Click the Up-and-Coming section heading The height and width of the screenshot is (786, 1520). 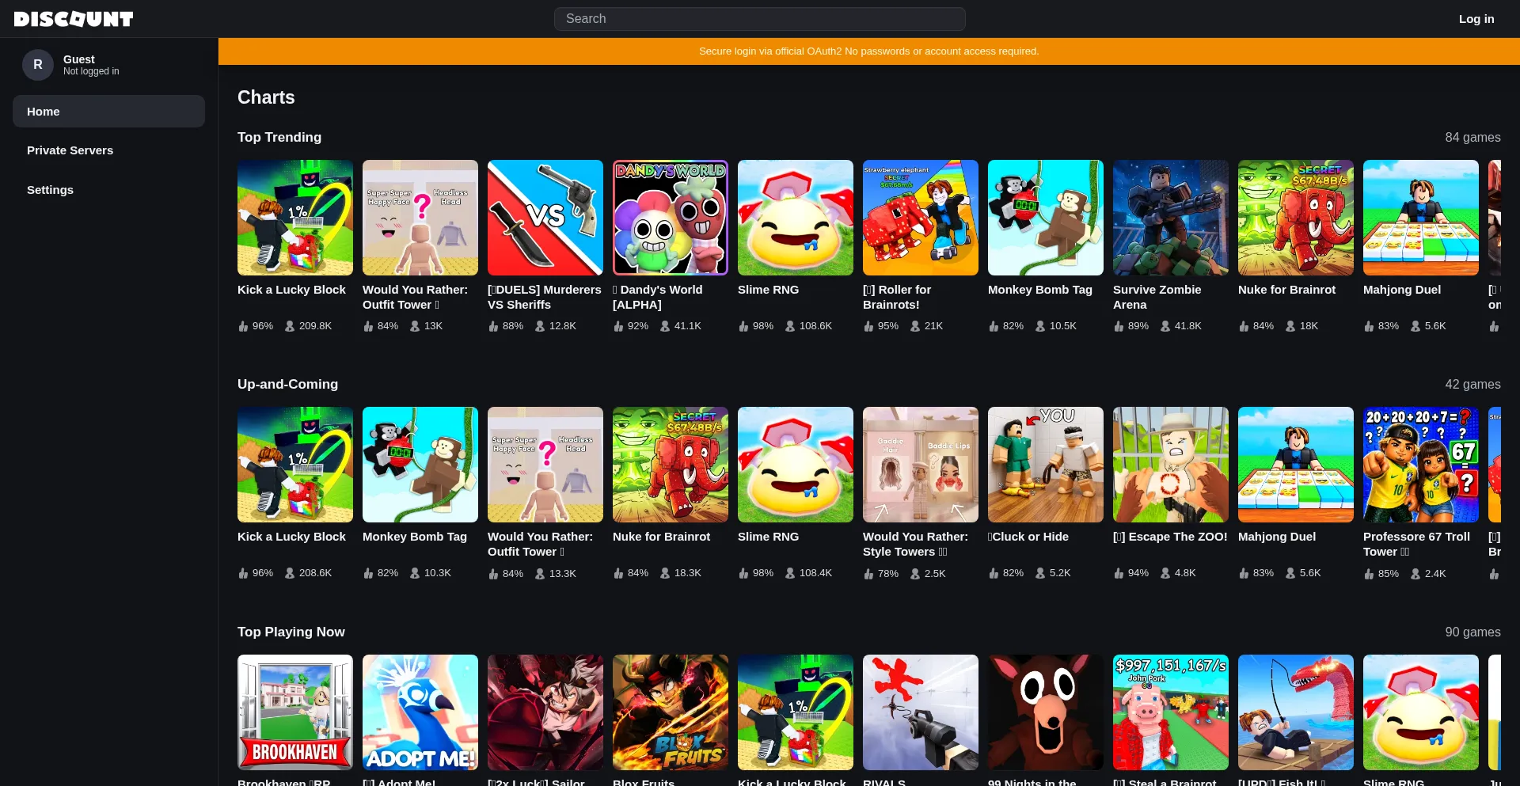(x=287, y=384)
